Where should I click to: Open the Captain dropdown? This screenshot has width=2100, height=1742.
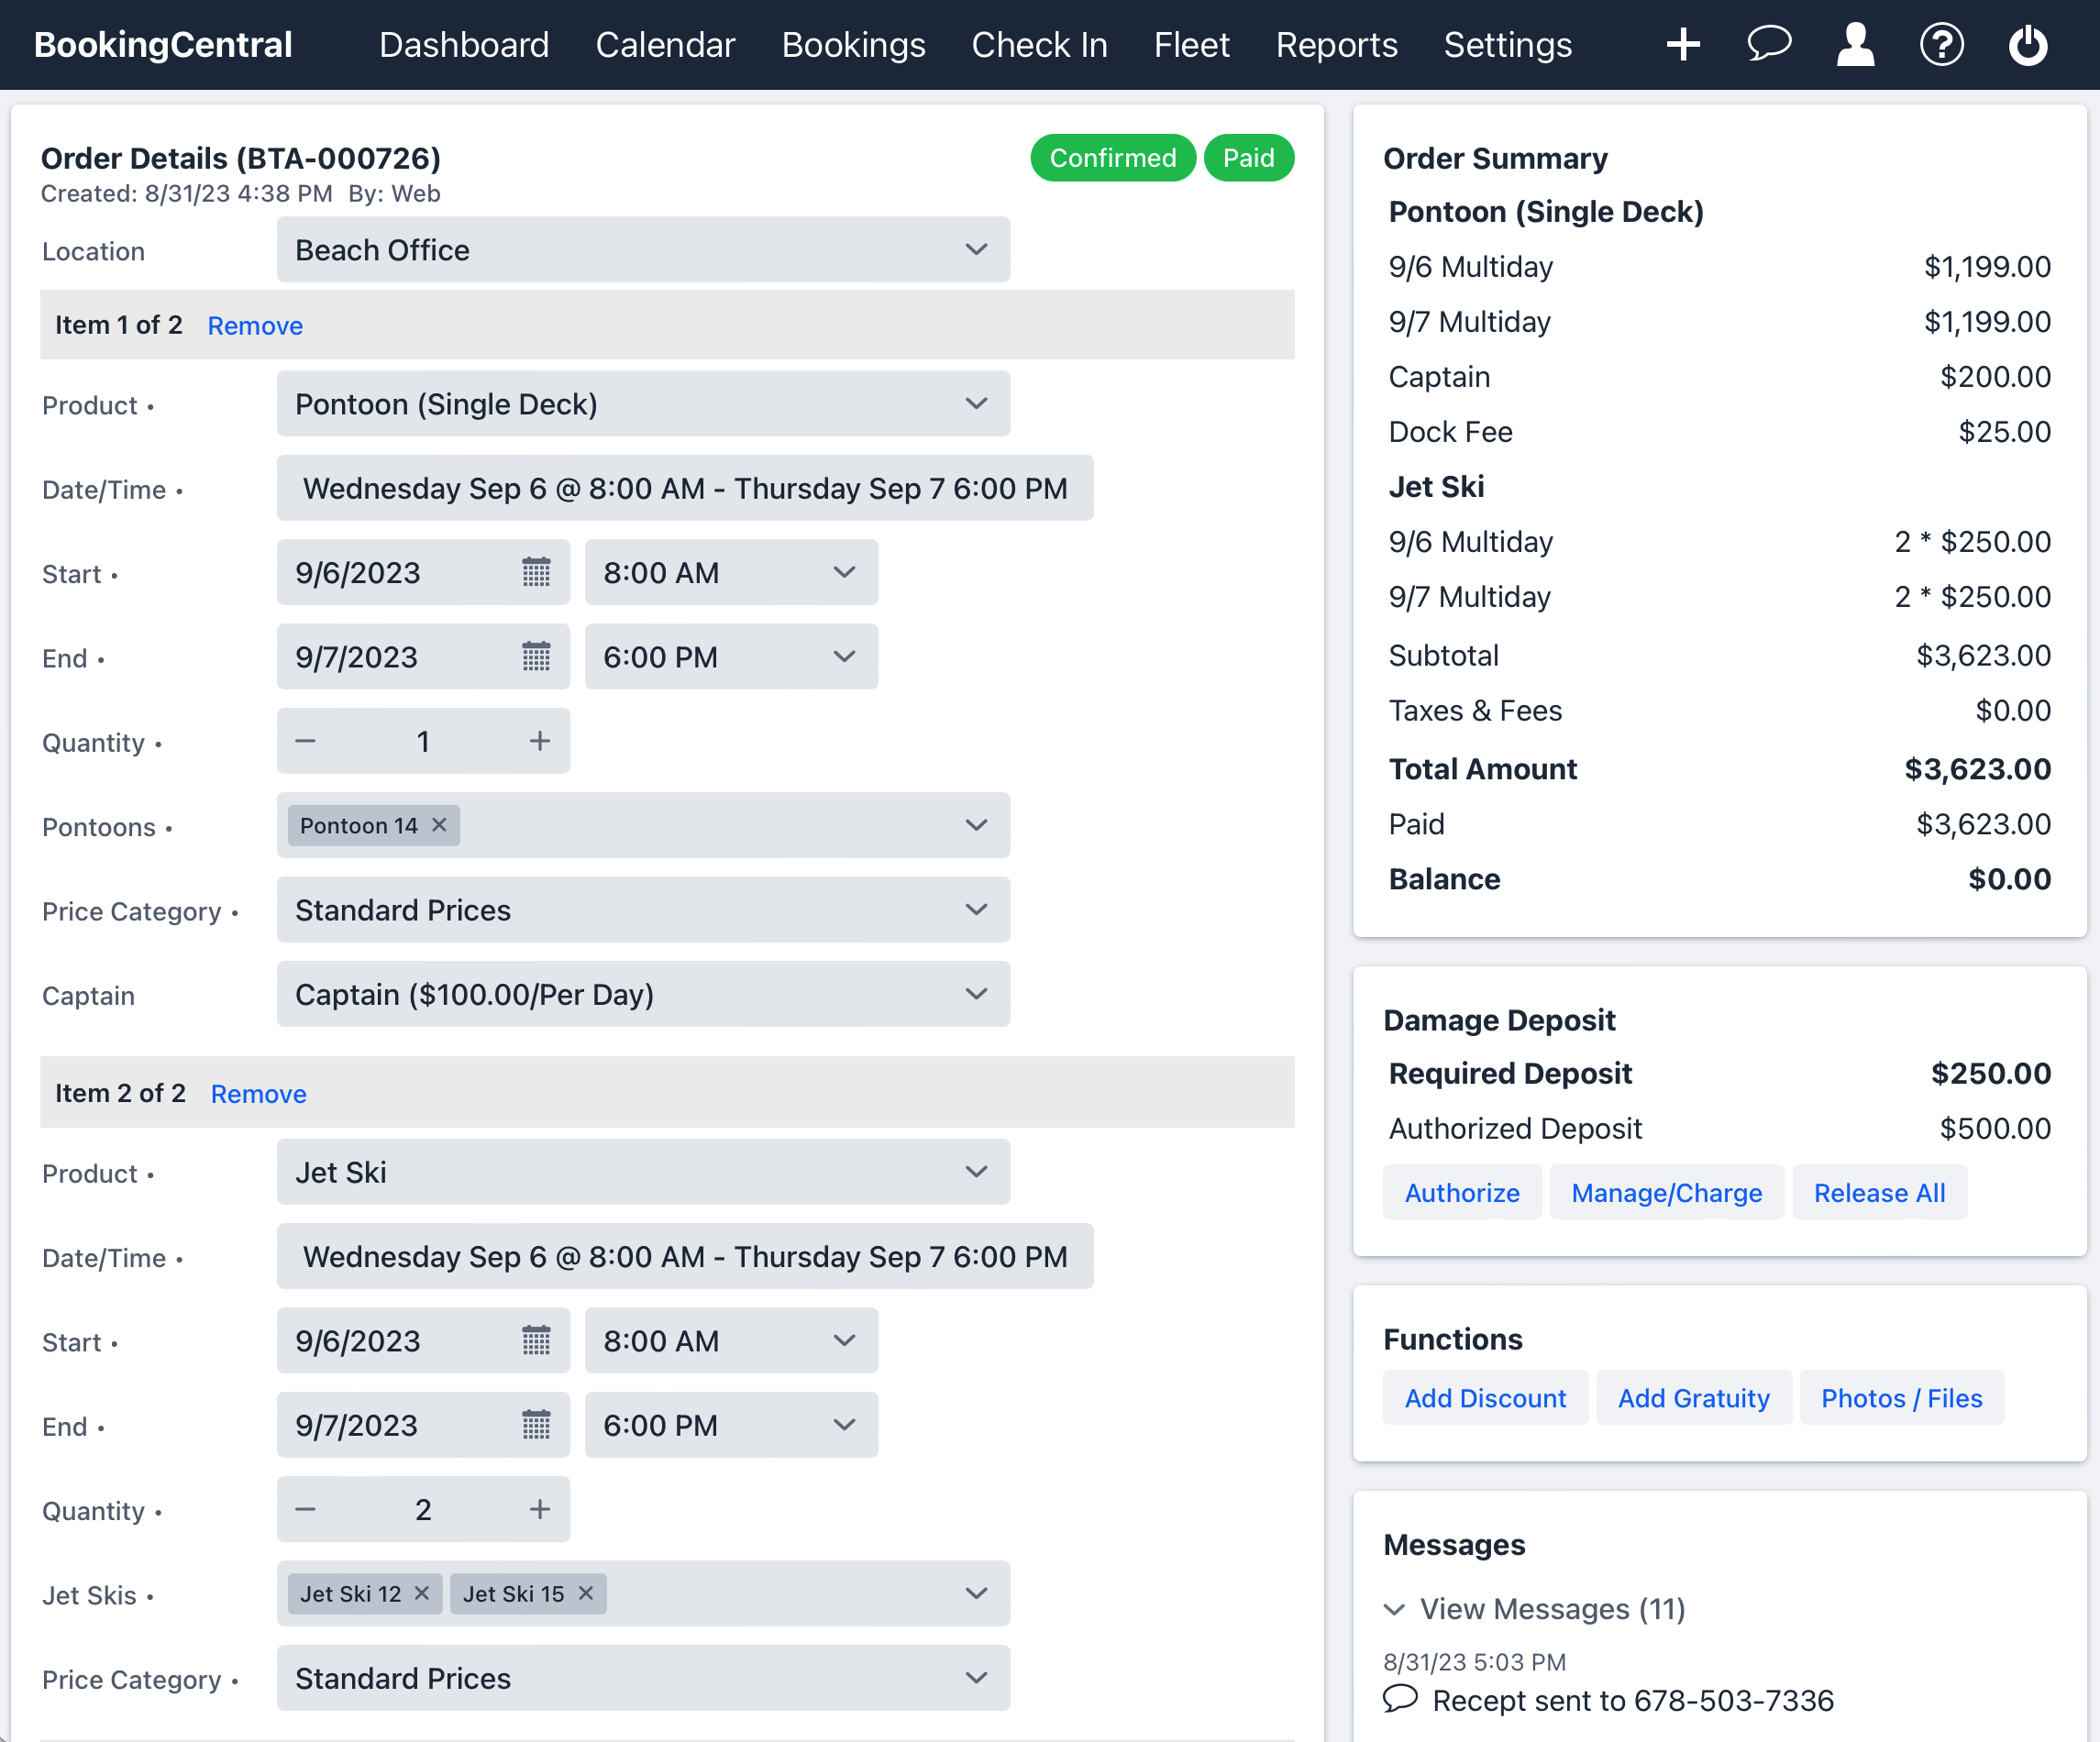[643, 994]
